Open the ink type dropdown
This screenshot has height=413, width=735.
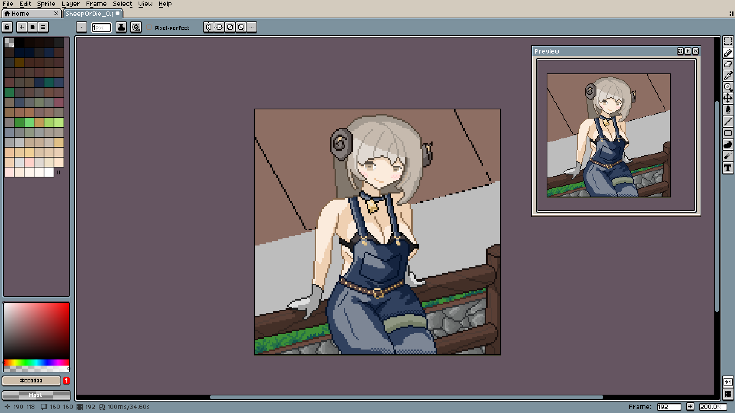pos(121,27)
